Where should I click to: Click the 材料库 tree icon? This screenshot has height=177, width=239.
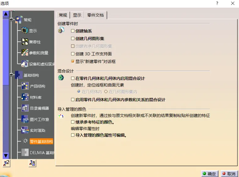point(25,97)
